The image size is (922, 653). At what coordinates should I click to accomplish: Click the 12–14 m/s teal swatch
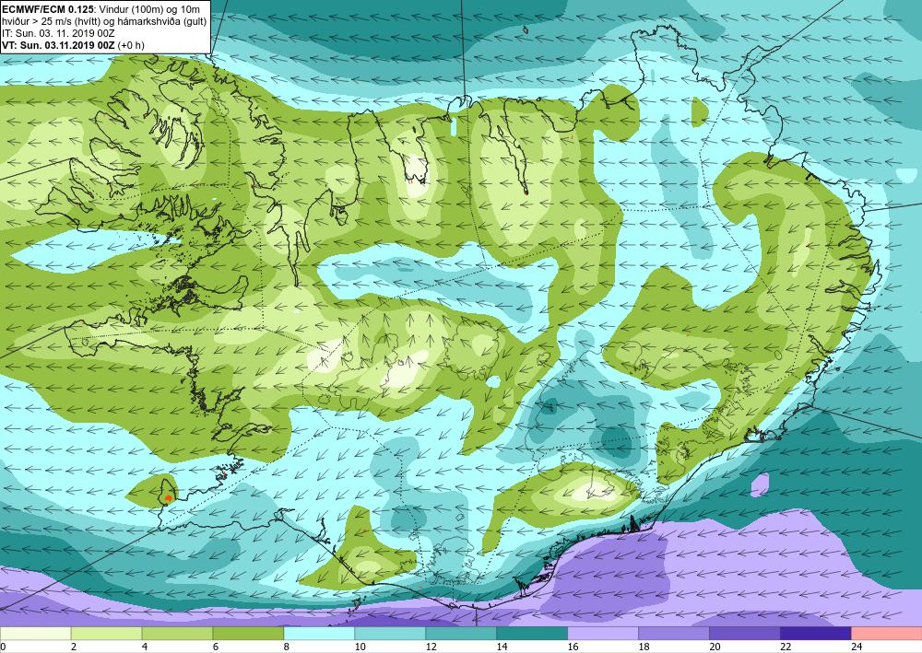[x=461, y=633]
